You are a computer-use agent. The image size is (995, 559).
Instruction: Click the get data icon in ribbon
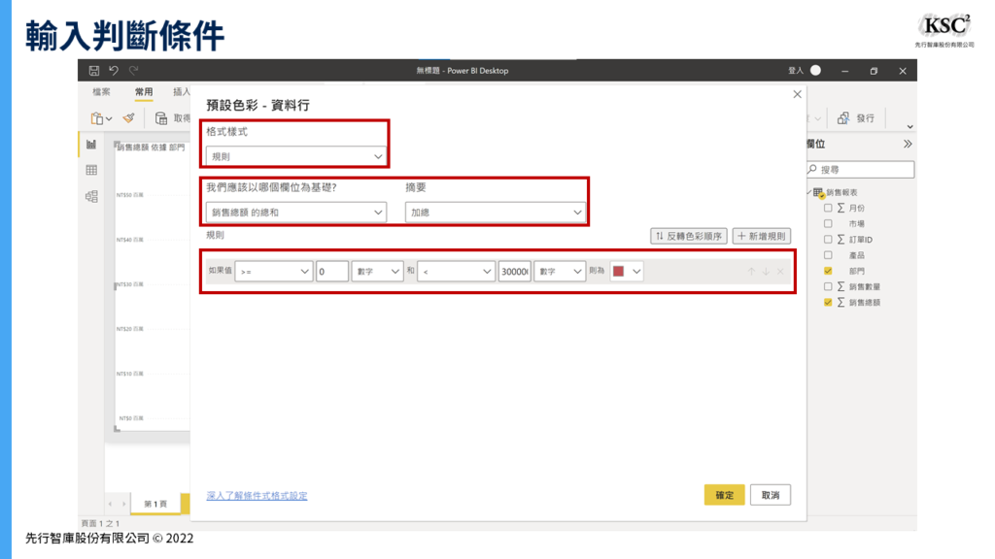tap(161, 117)
